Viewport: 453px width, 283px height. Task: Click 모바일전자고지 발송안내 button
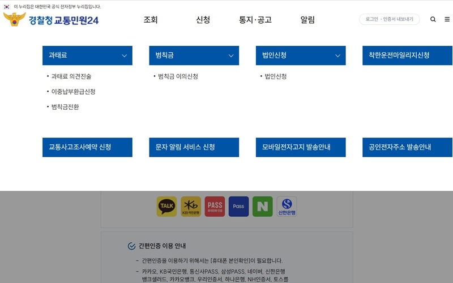click(301, 147)
